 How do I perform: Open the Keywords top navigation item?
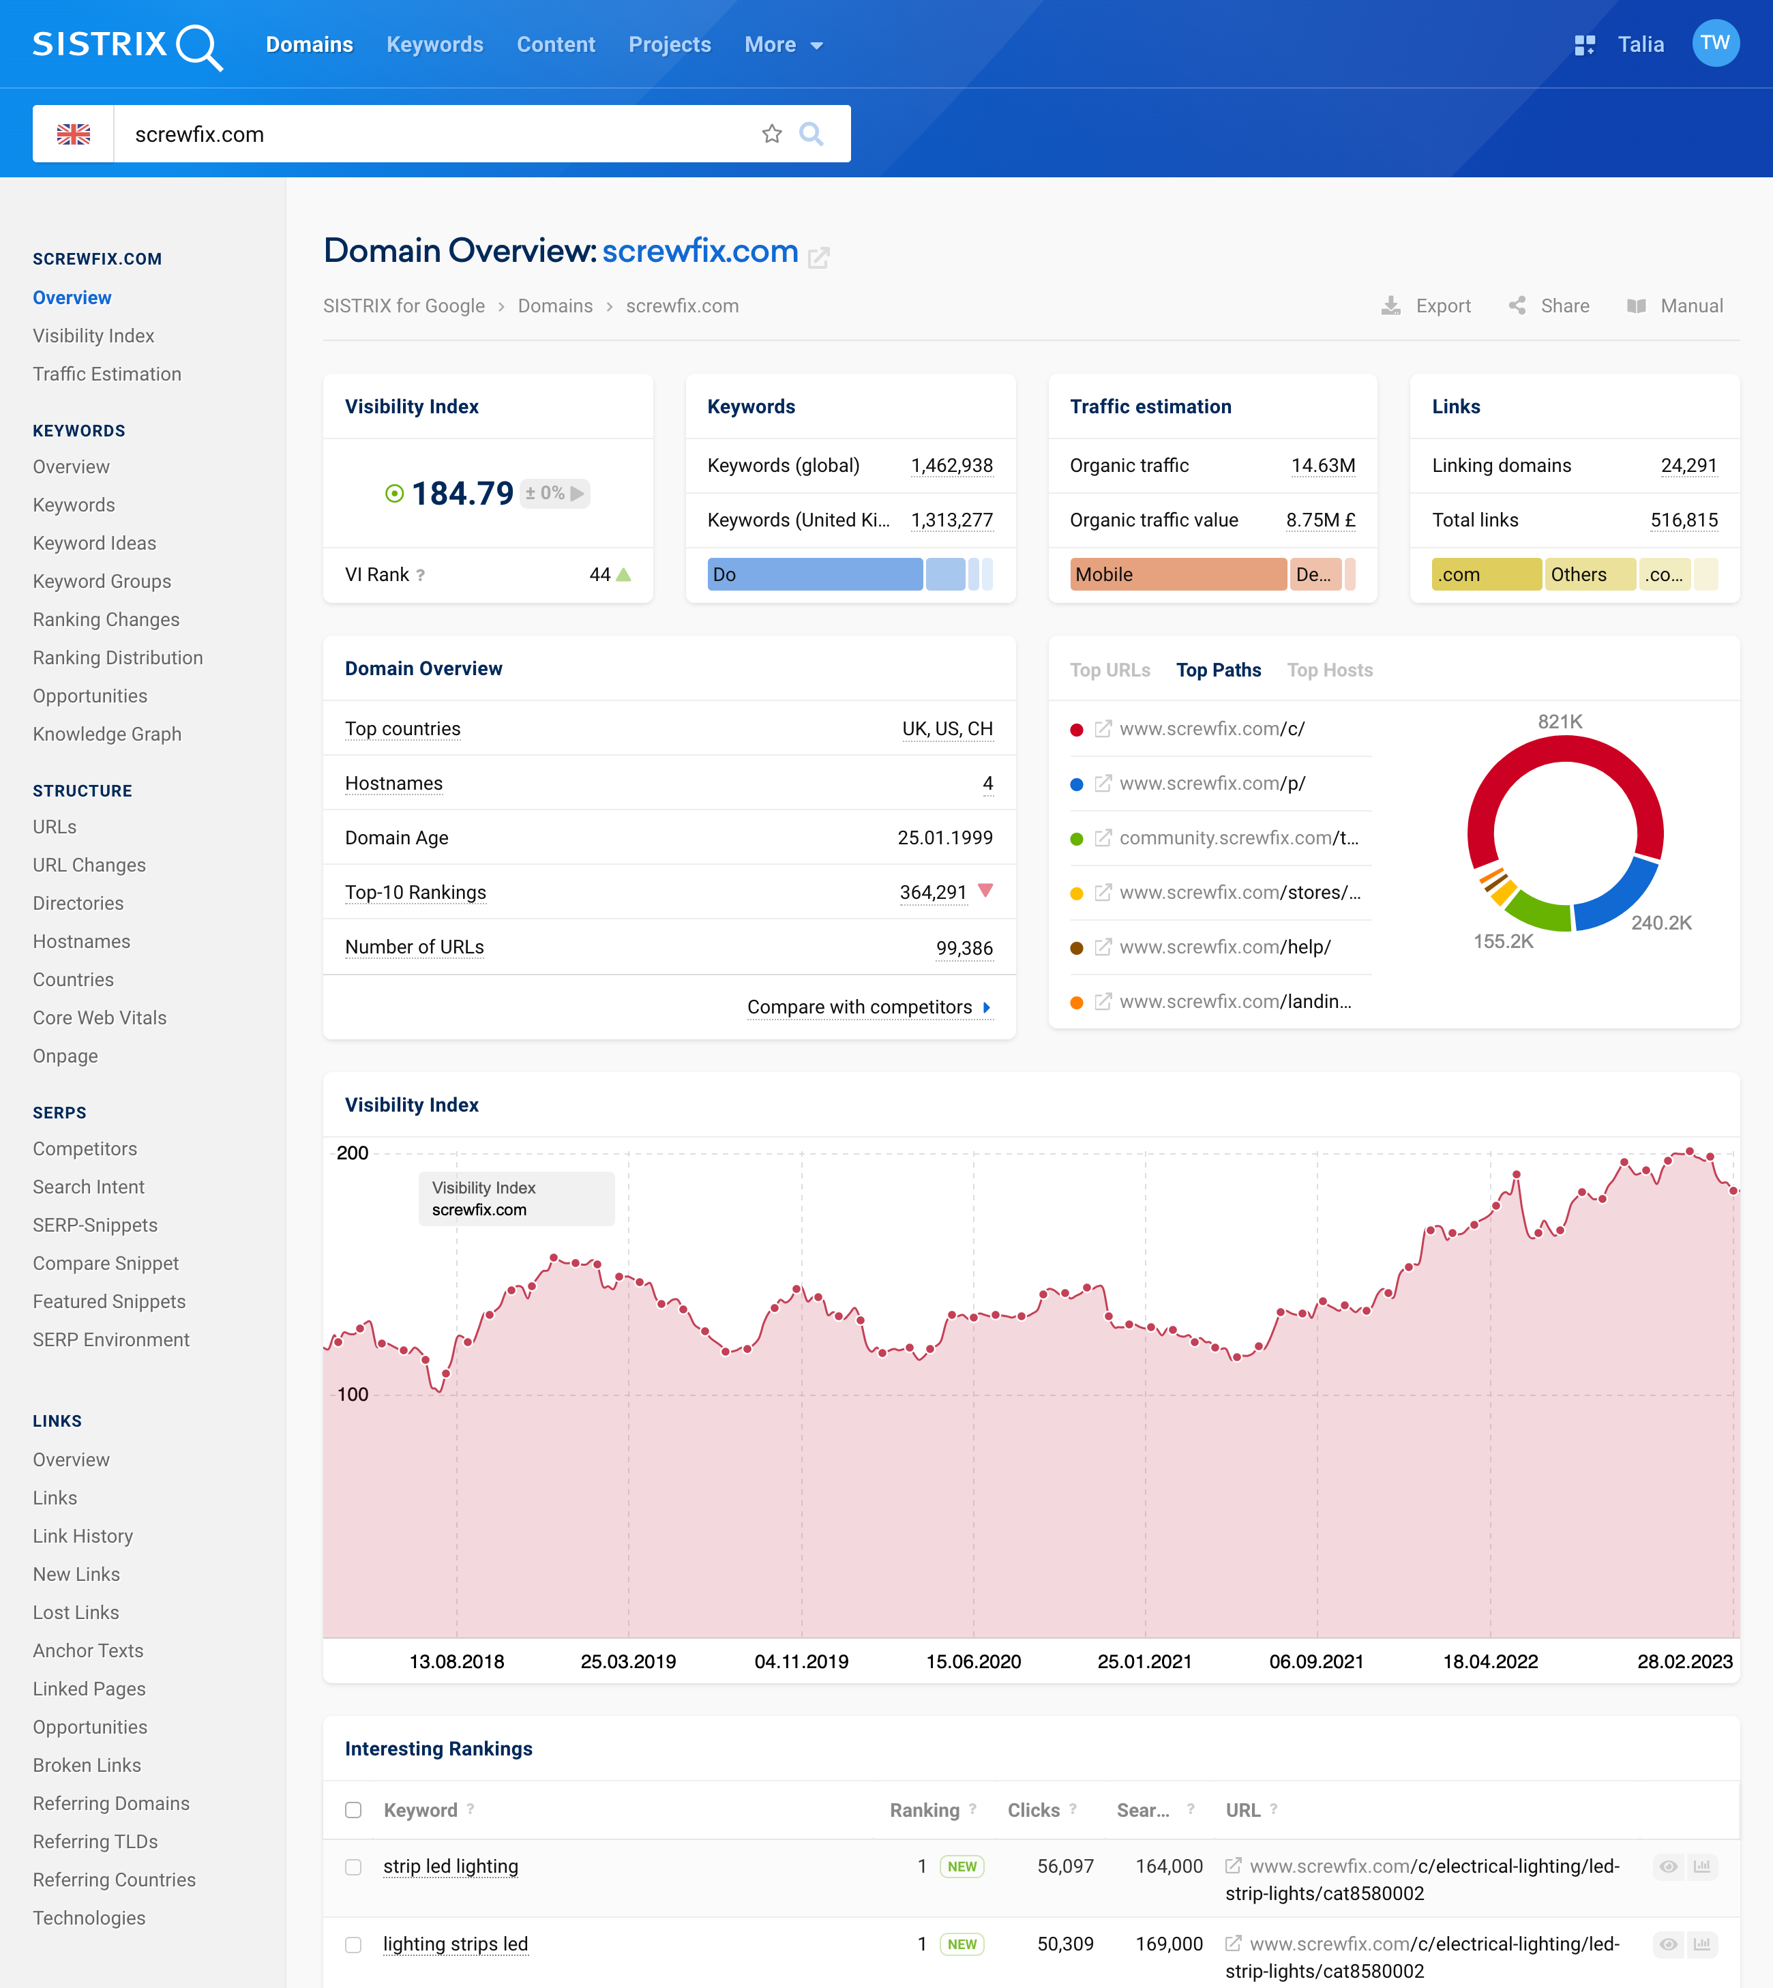pos(434,45)
